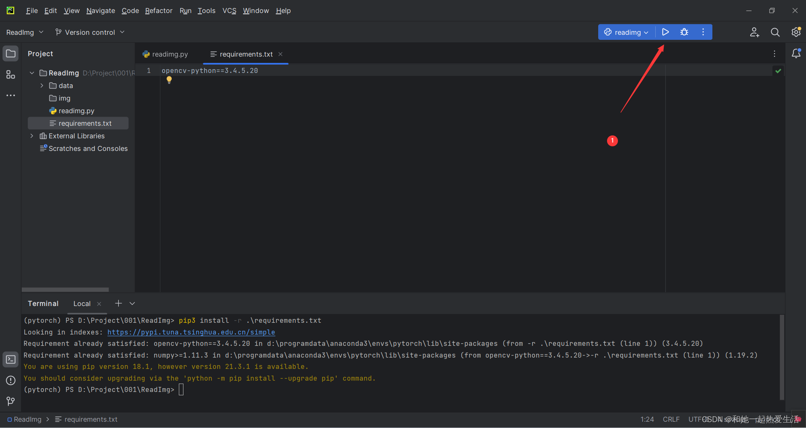Viewport: 806px width, 428px height.
Task: Click the terminal vertical scrollbar
Action: (782, 357)
